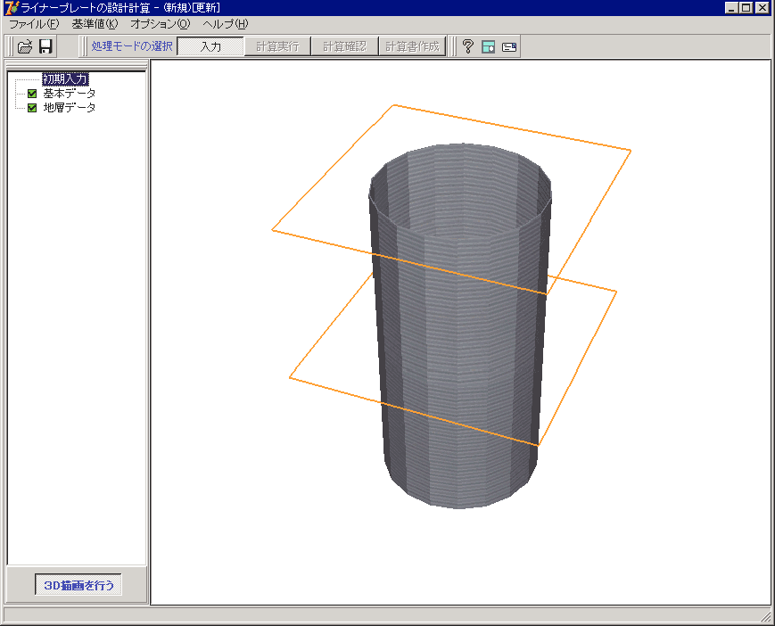Select the 地層データ tree item label
The image size is (775, 626).
point(70,108)
